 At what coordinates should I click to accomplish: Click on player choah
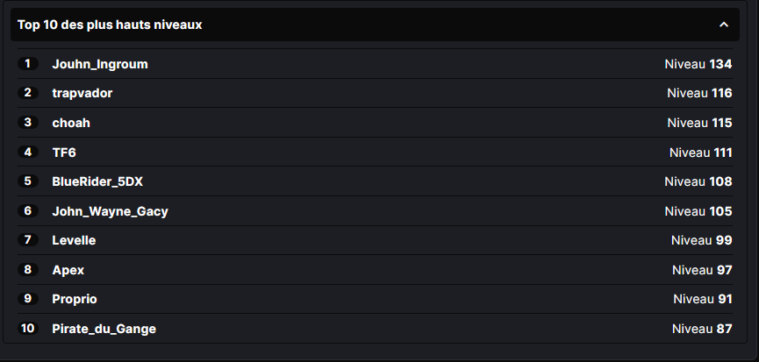pos(71,123)
